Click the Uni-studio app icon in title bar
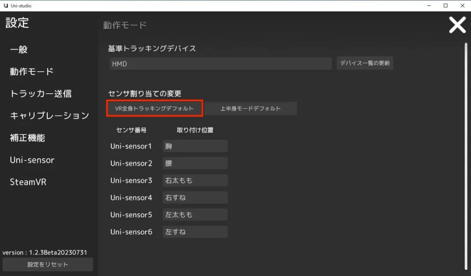Viewport: 471px width, 276px height. tap(5, 5)
